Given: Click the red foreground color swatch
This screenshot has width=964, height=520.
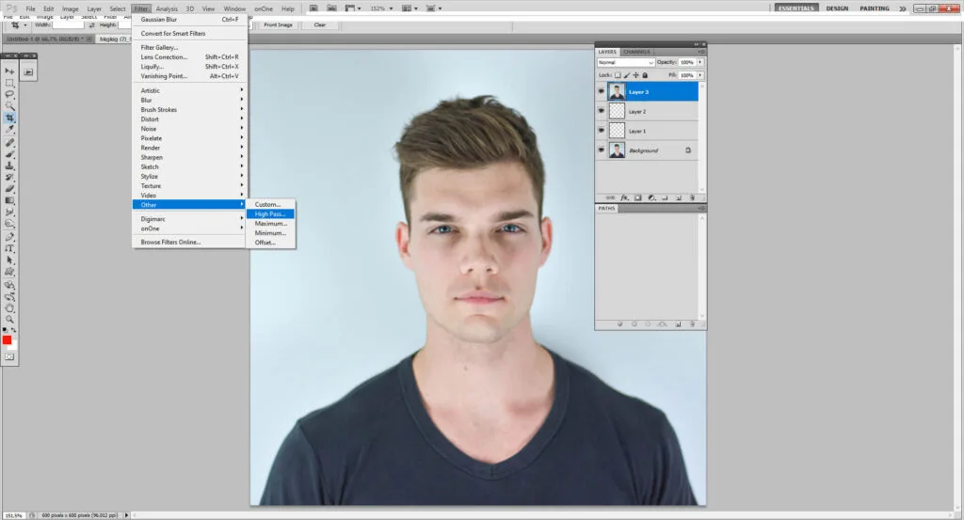Looking at the screenshot, I should click(x=7, y=339).
